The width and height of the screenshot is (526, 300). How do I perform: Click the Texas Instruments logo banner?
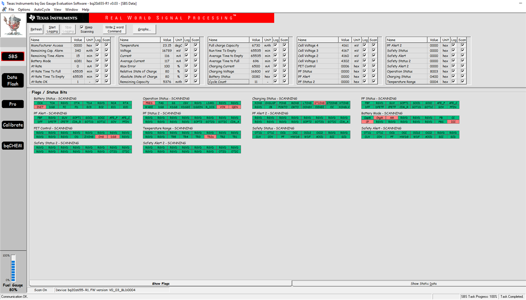[58, 18]
